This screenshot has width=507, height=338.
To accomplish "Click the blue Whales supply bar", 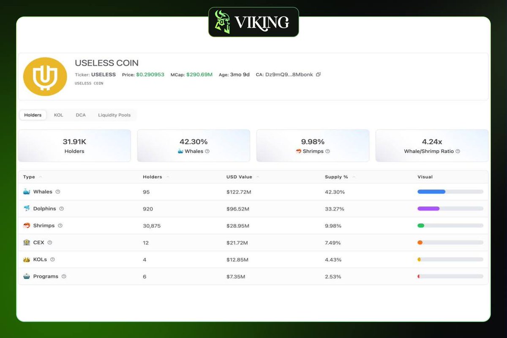I will (431, 192).
